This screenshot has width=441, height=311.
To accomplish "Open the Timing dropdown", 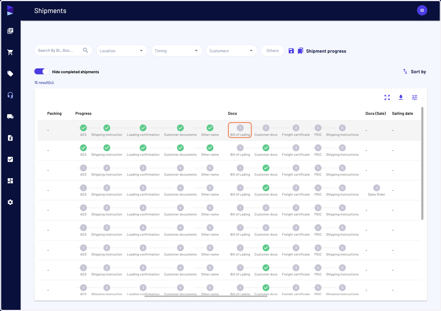I will 177,51.
